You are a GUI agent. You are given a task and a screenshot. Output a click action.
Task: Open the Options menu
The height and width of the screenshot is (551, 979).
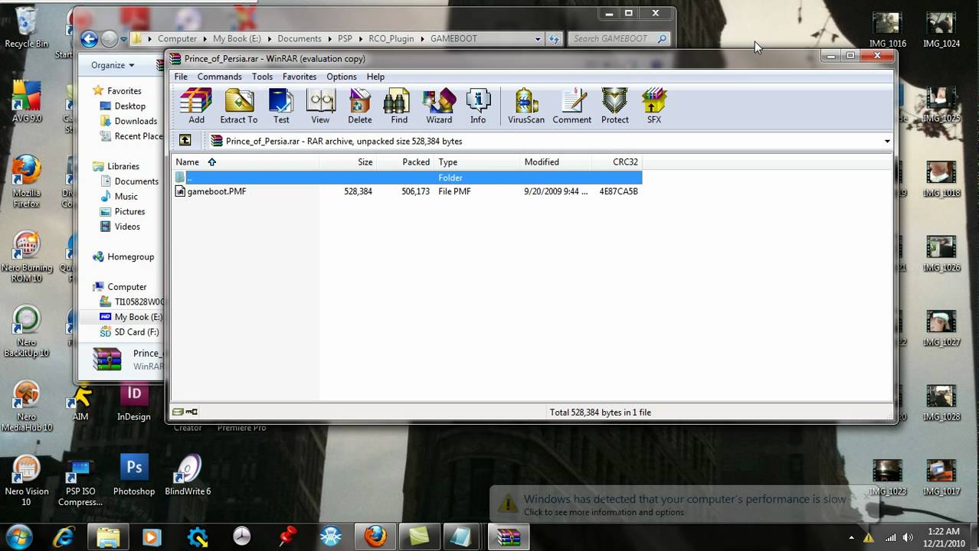point(341,77)
